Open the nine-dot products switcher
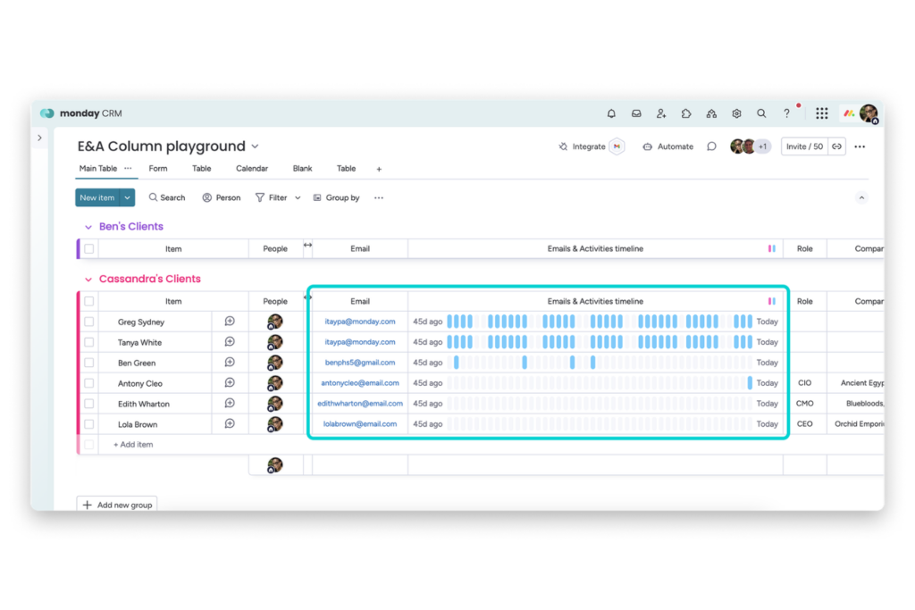The width and height of the screenshot is (915, 610). pos(822,113)
